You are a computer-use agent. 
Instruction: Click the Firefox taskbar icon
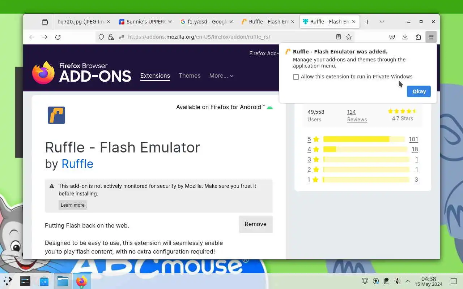[82, 281]
